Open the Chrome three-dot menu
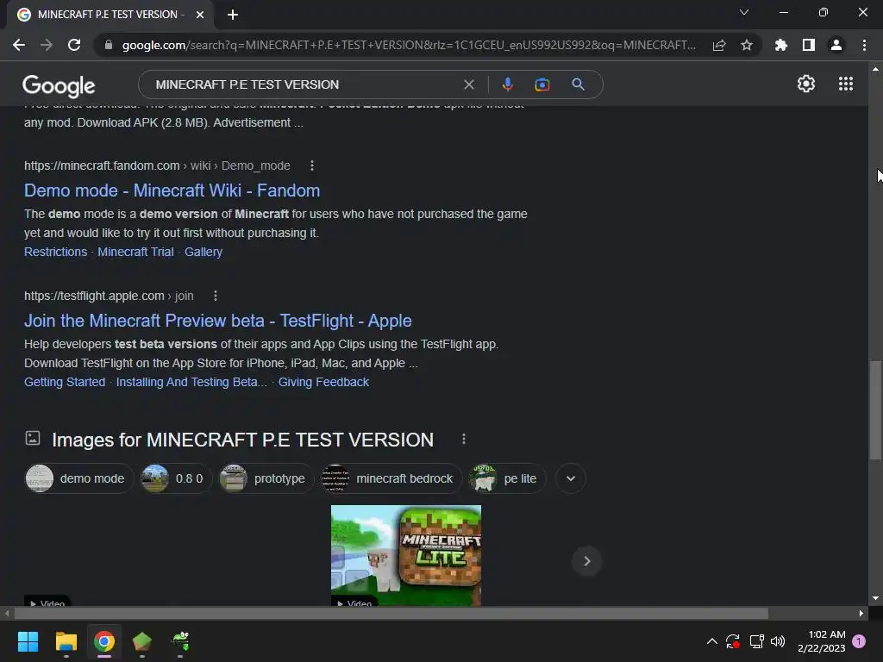Viewport: 883px width, 662px height. pyautogui.click(x=864, y=45)
